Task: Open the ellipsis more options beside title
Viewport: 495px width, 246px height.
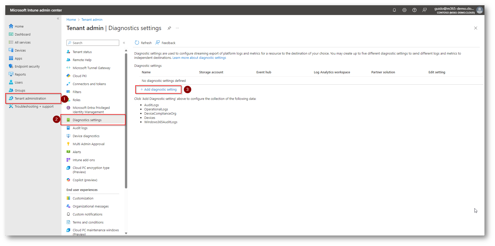Action: tap(177, 28)
